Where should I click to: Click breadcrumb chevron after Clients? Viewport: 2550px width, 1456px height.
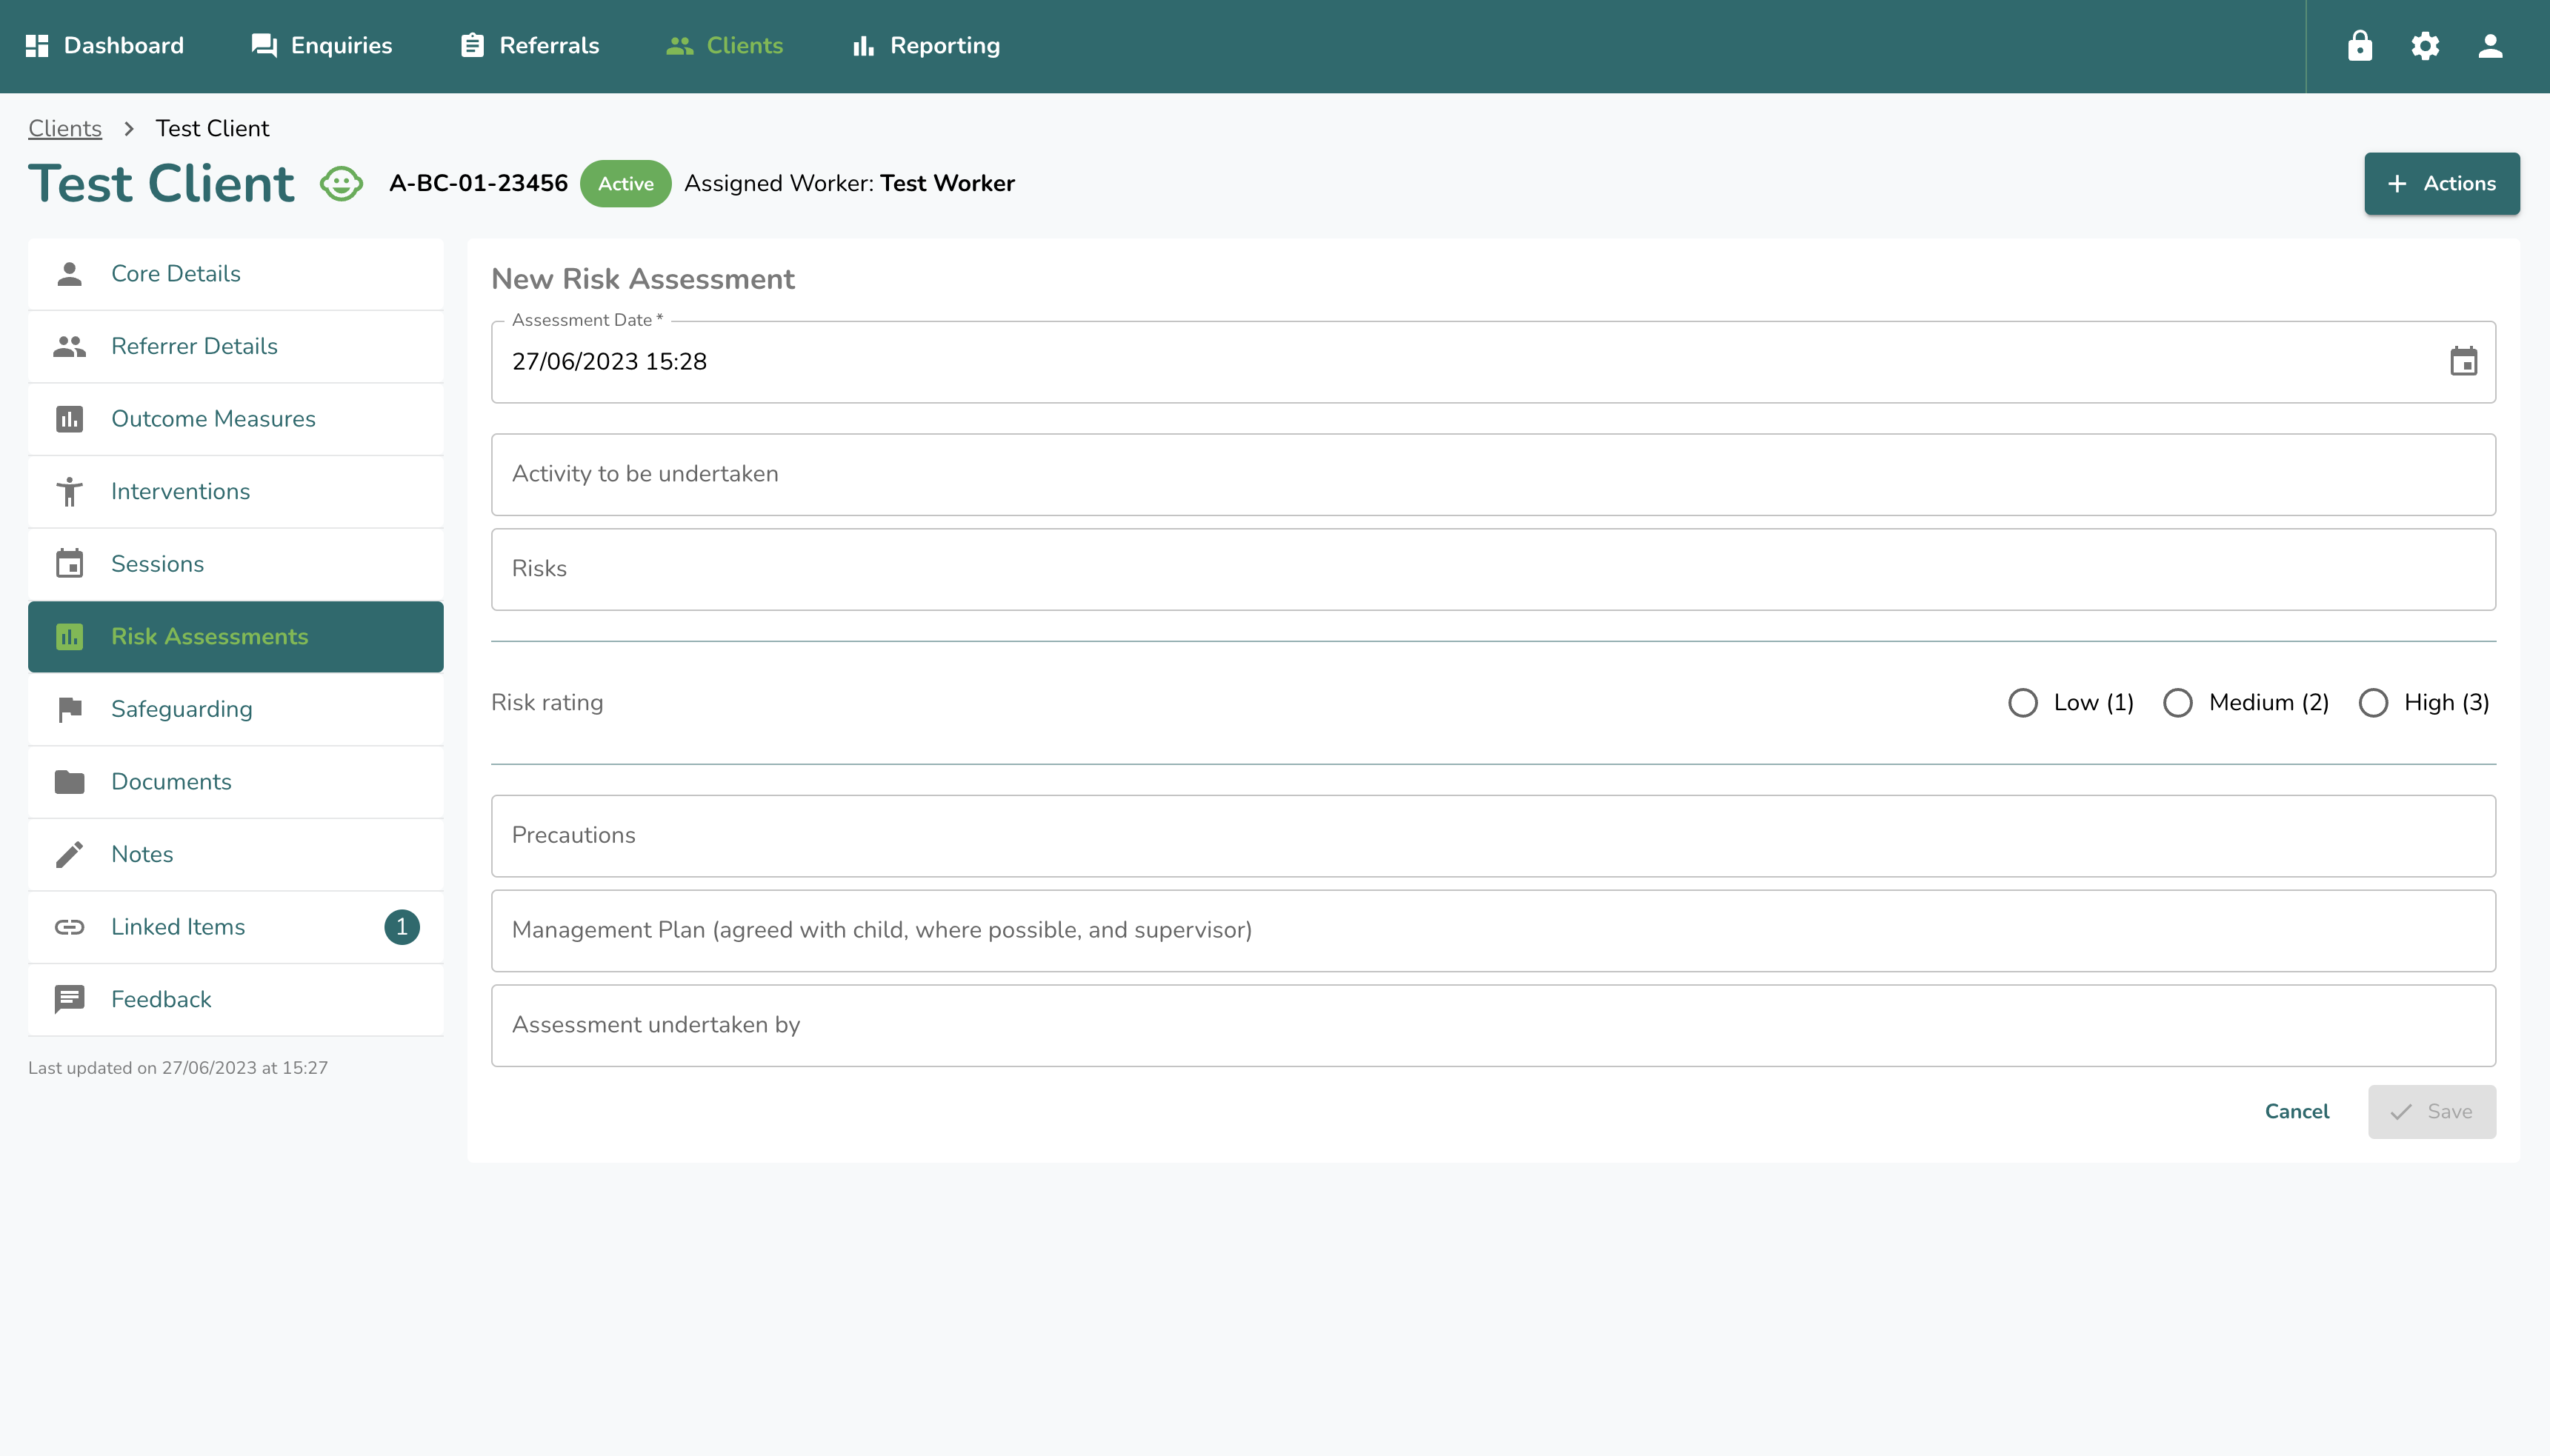pos(129,128)
